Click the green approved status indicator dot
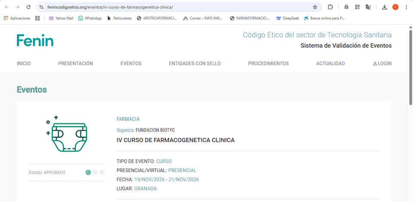 [x=88, y=172]
